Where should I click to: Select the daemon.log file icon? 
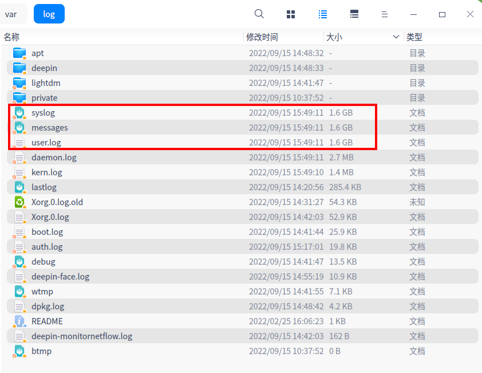pyautogui.click(x=19, y=157)
